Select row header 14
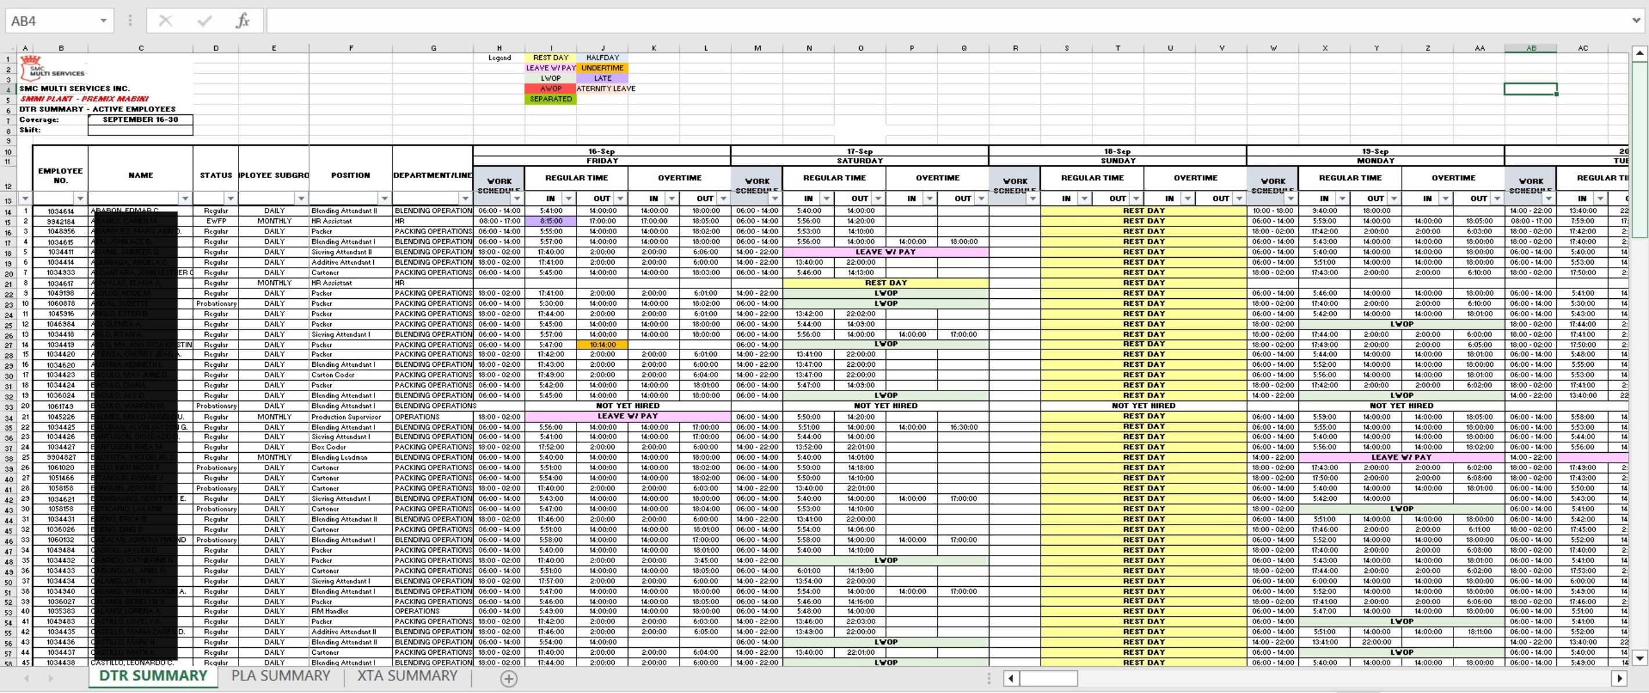This screenshot has width=1649, height=693. coord(8,212)
